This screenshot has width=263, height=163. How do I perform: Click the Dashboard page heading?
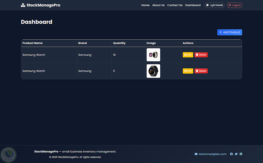point(37,22)
